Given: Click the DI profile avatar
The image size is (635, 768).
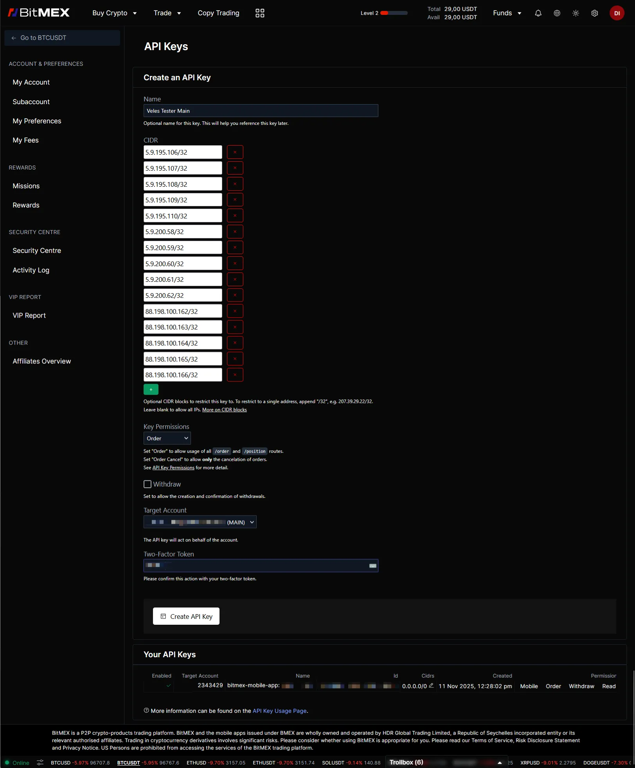Looking at the screenshot, I should (x=617, y=13).
